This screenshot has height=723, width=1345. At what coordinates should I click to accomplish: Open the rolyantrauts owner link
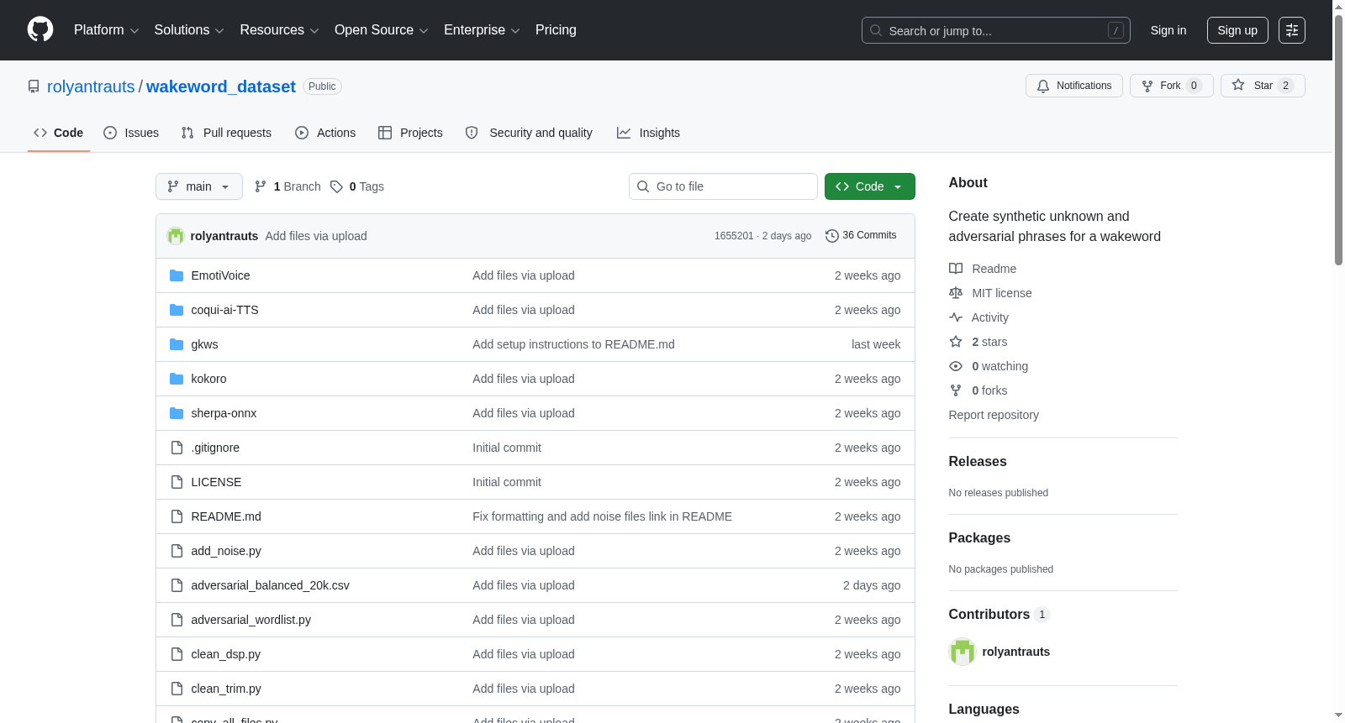click(x=91, y=86)
